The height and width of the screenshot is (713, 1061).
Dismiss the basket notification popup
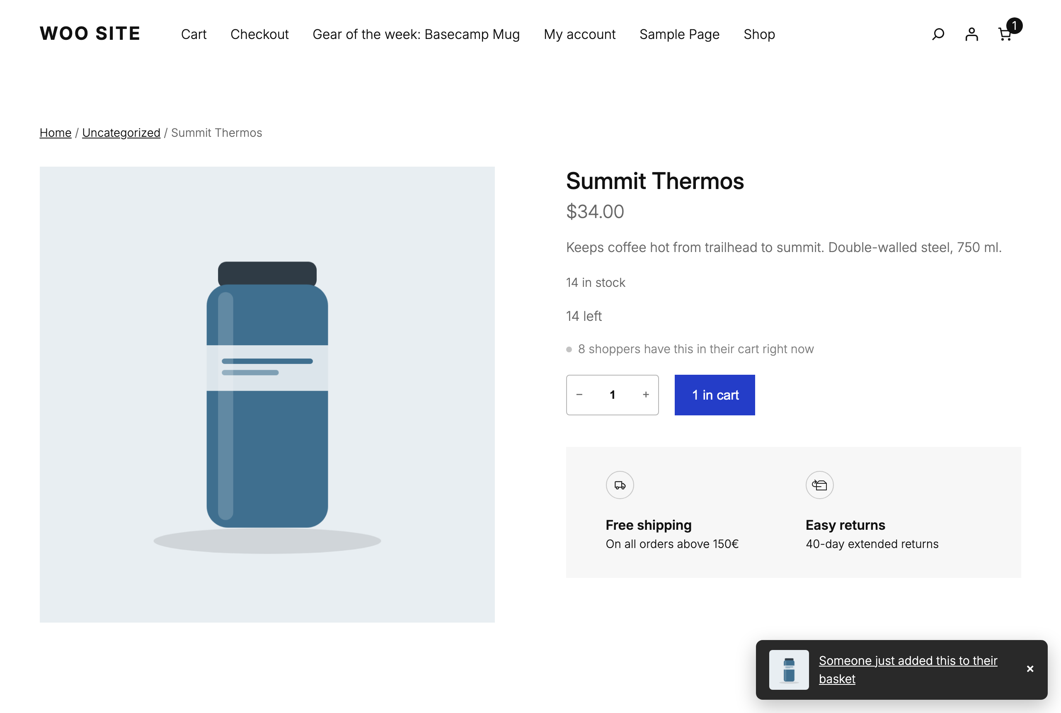click(1030, 669)
